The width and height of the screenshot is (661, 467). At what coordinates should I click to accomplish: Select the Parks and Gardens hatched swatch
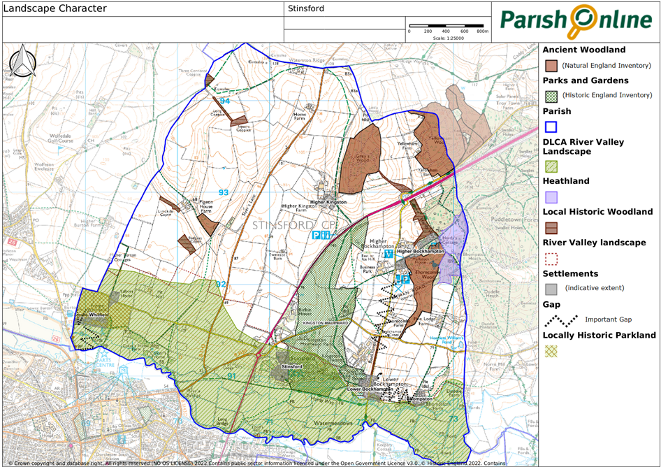tap(551, 96)
